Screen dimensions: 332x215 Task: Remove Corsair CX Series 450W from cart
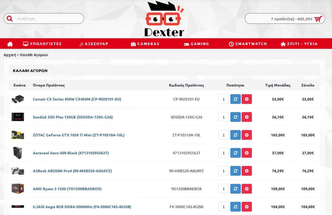click(x=247, y=99)
